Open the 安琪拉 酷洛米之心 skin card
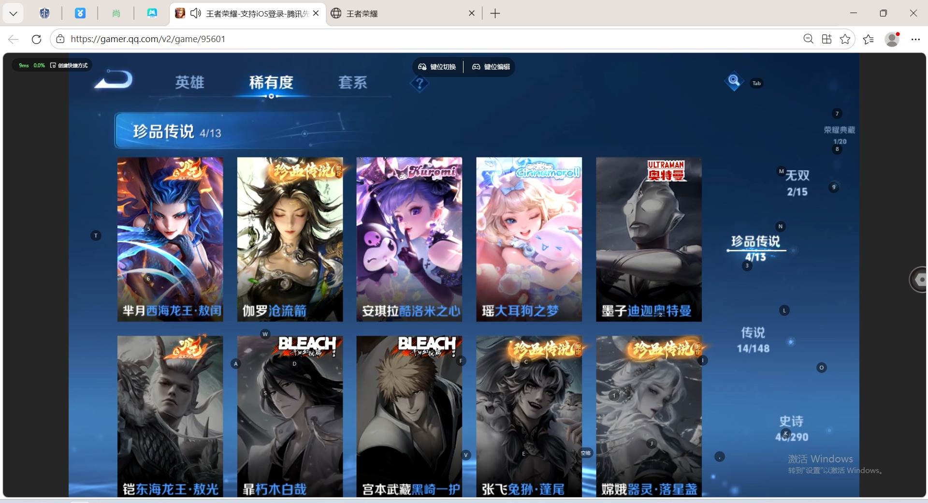Image resolution: width=928 pixels, height=503 pixels. click(x=409, y=239)
